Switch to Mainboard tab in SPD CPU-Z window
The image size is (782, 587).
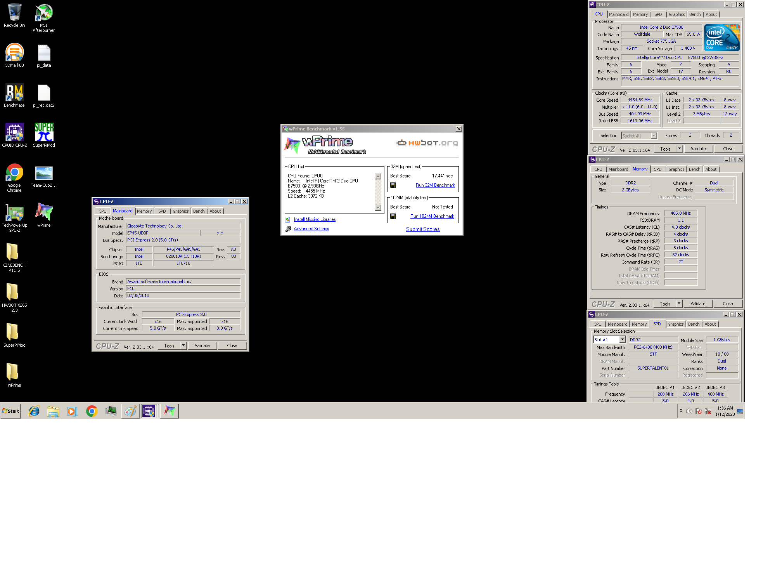(x=617, y=324)
